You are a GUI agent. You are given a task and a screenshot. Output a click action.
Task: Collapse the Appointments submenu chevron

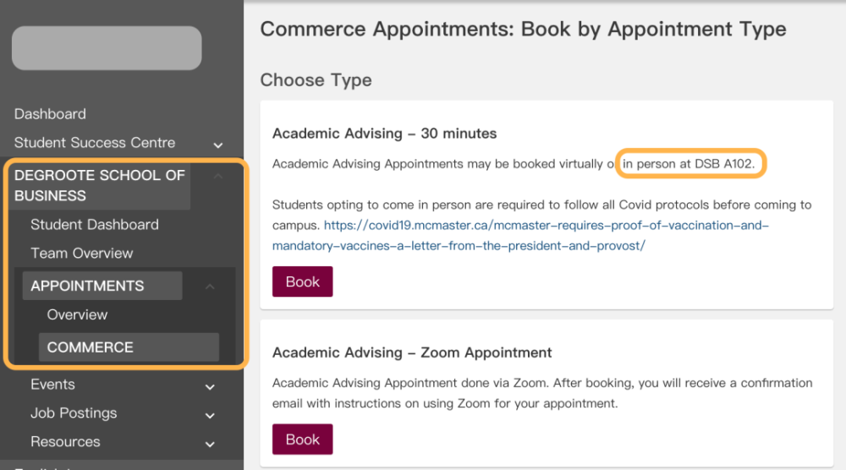point(210,287)
